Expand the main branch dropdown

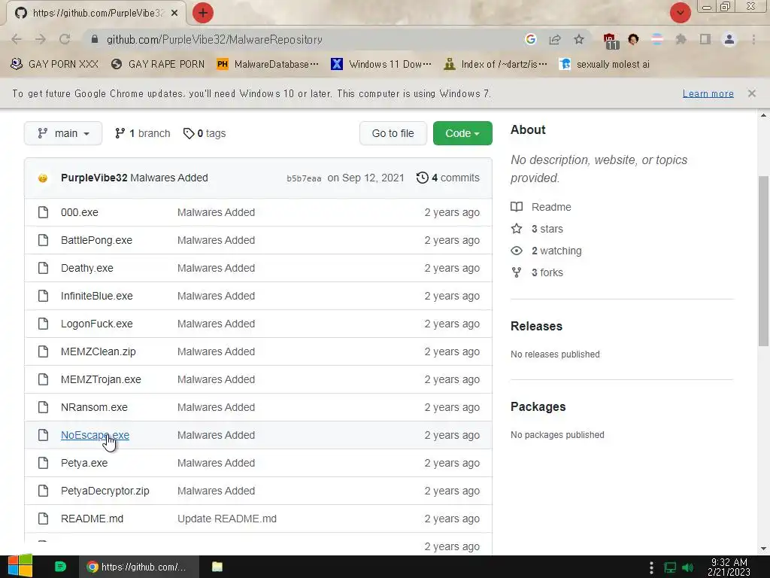(63, 133)
